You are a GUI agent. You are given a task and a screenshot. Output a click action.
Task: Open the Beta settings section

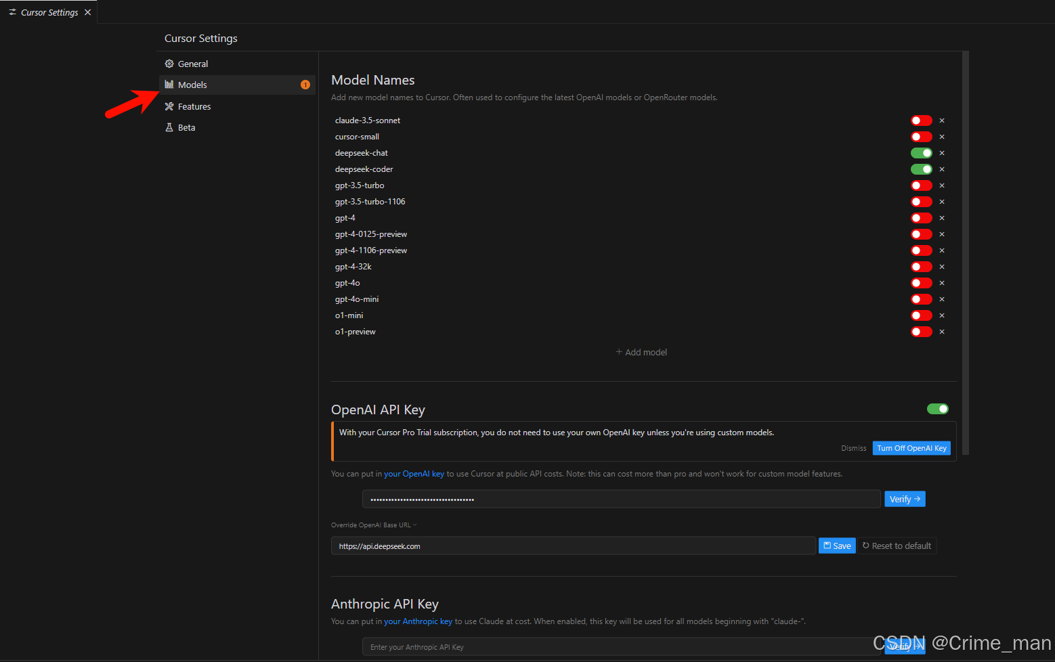237,127
